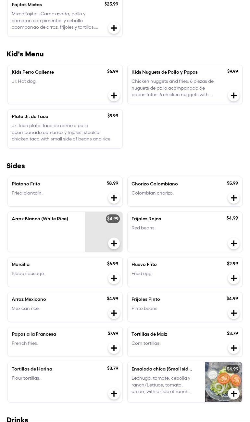Add Tortillas de Maiz to order
The image size is (250, 422).
pyautogui.click(x=234, y=348)
